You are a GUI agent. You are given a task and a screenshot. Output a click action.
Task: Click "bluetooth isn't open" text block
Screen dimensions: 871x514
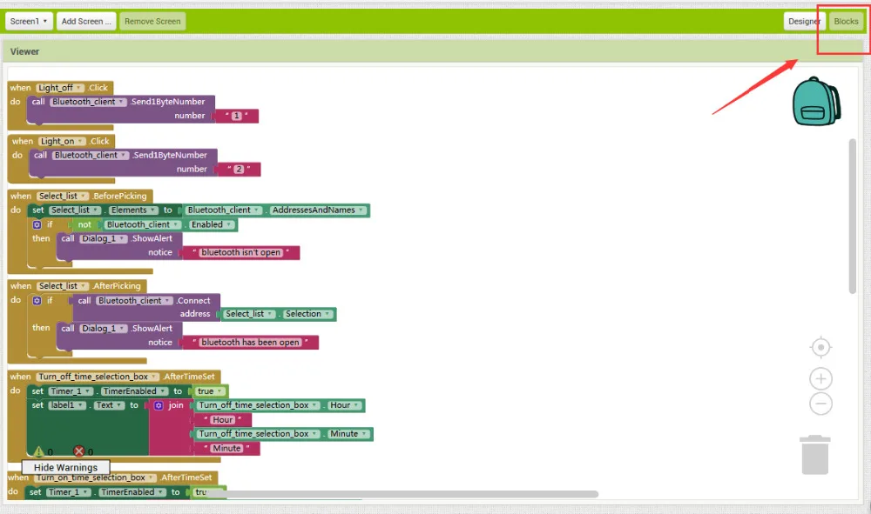pos(241,252)
